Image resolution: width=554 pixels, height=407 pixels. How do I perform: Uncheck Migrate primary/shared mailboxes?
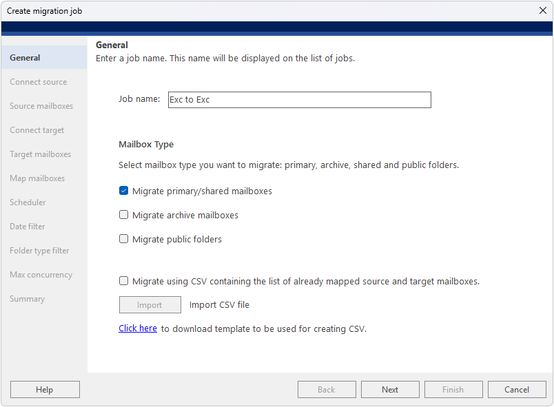123,191
